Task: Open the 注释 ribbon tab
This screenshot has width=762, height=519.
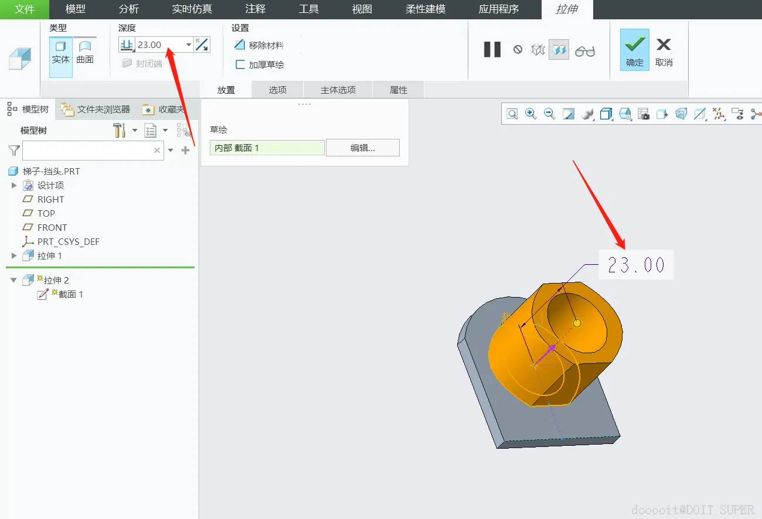Action: (256, 9)
